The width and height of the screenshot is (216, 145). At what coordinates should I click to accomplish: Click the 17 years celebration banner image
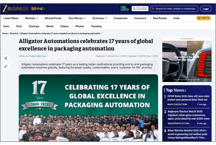click(x=88, y=108)
